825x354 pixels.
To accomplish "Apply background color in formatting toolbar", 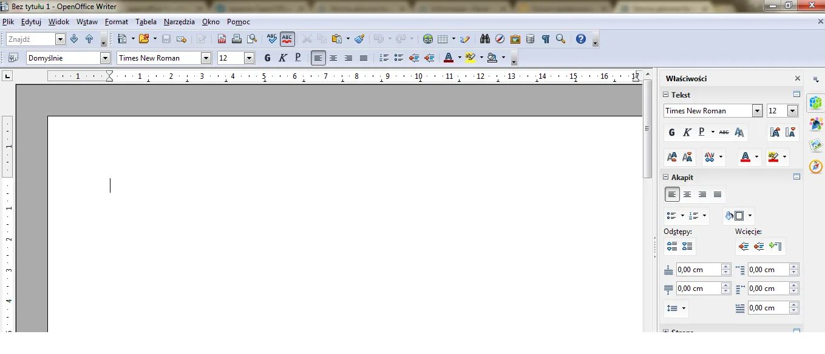I will coord(492,58).
